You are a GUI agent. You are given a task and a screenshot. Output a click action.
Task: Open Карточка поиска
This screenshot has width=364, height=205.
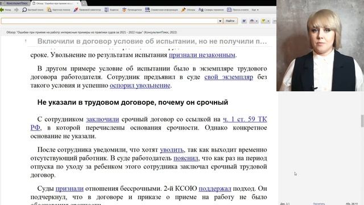click(x=58, y=10)
